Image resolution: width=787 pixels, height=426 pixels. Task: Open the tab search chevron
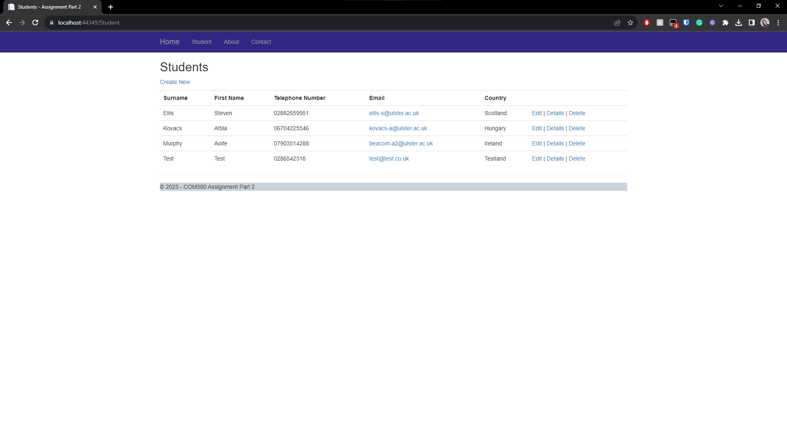click(x=721, y=6)
